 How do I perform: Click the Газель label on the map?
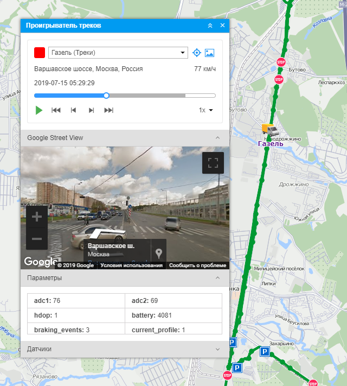coord(271,144)
